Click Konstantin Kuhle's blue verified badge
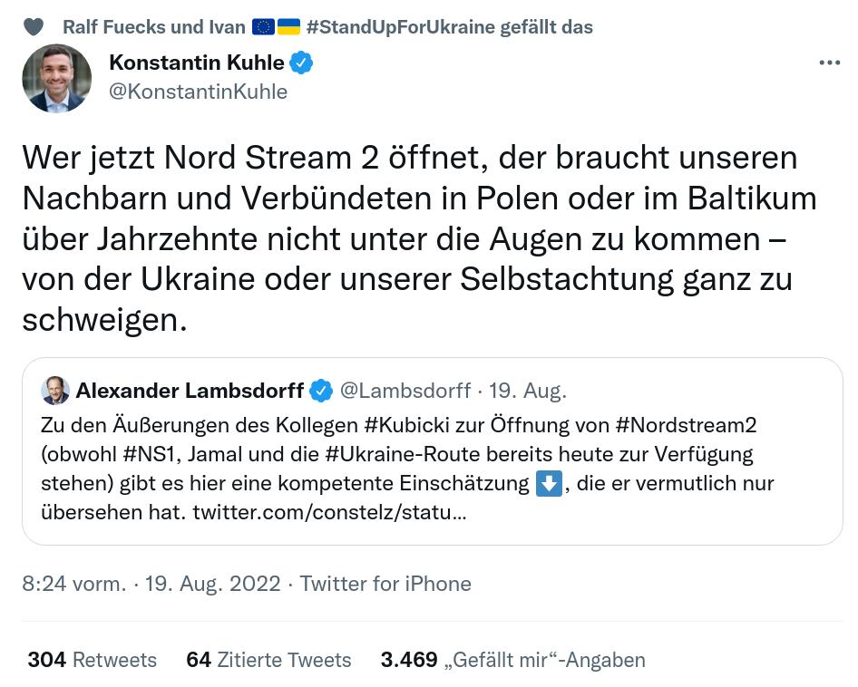The image size is (858, 687). pyautogui.click(x=302, y=63)
